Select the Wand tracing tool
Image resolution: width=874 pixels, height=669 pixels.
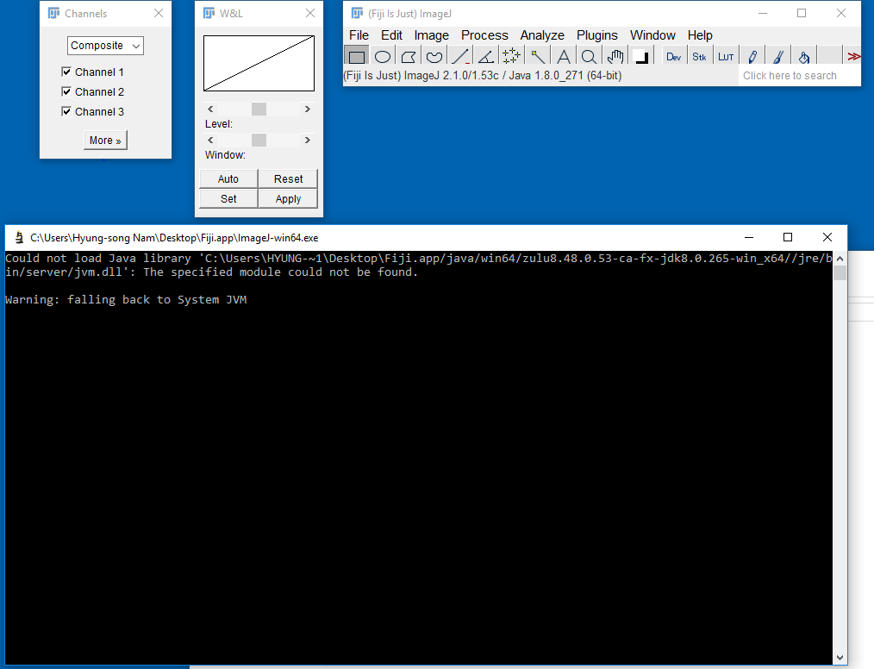pyautogui.click(x=537, y=56)
